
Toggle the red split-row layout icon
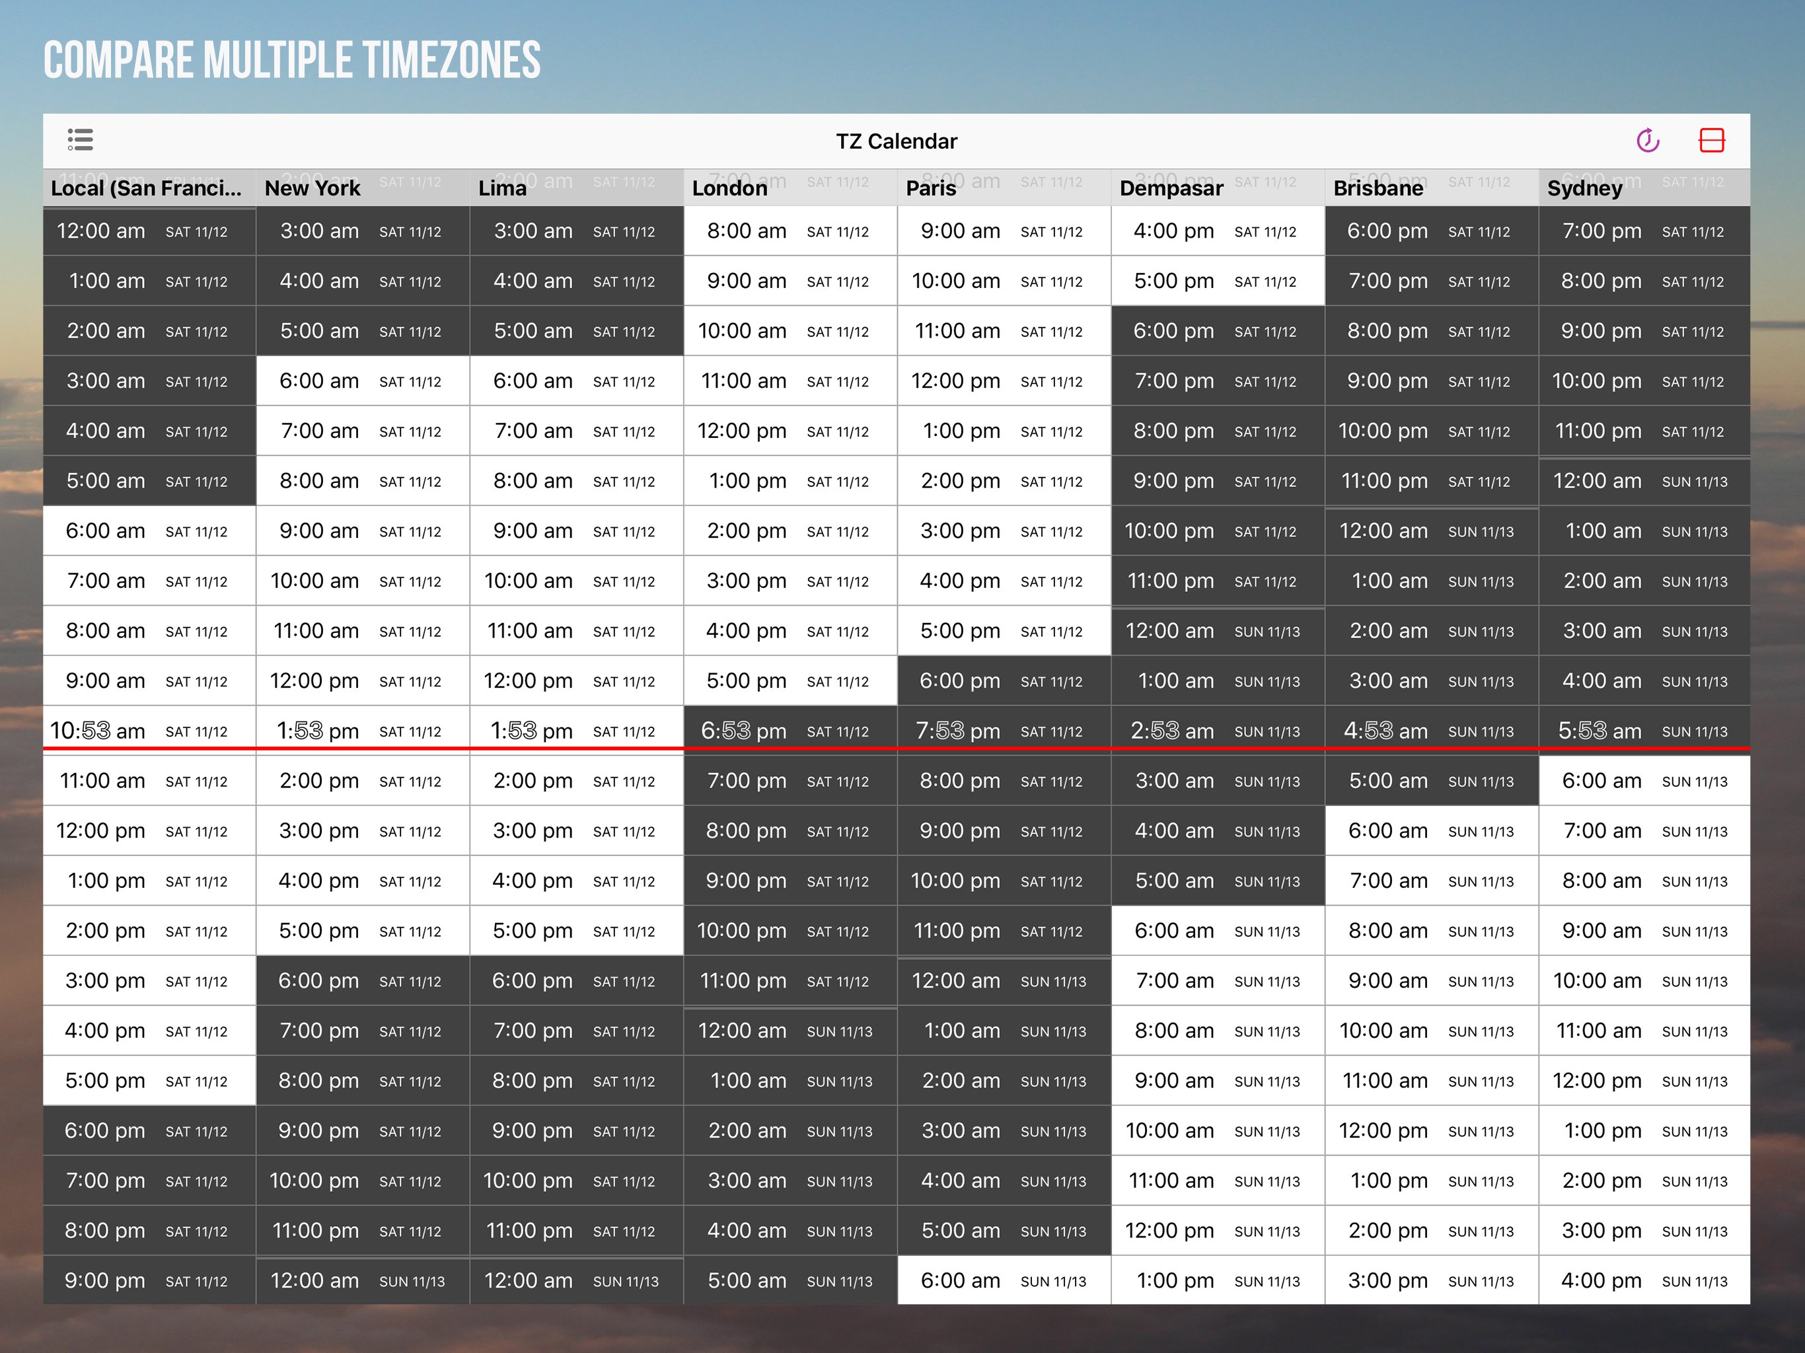[1711, 140]
